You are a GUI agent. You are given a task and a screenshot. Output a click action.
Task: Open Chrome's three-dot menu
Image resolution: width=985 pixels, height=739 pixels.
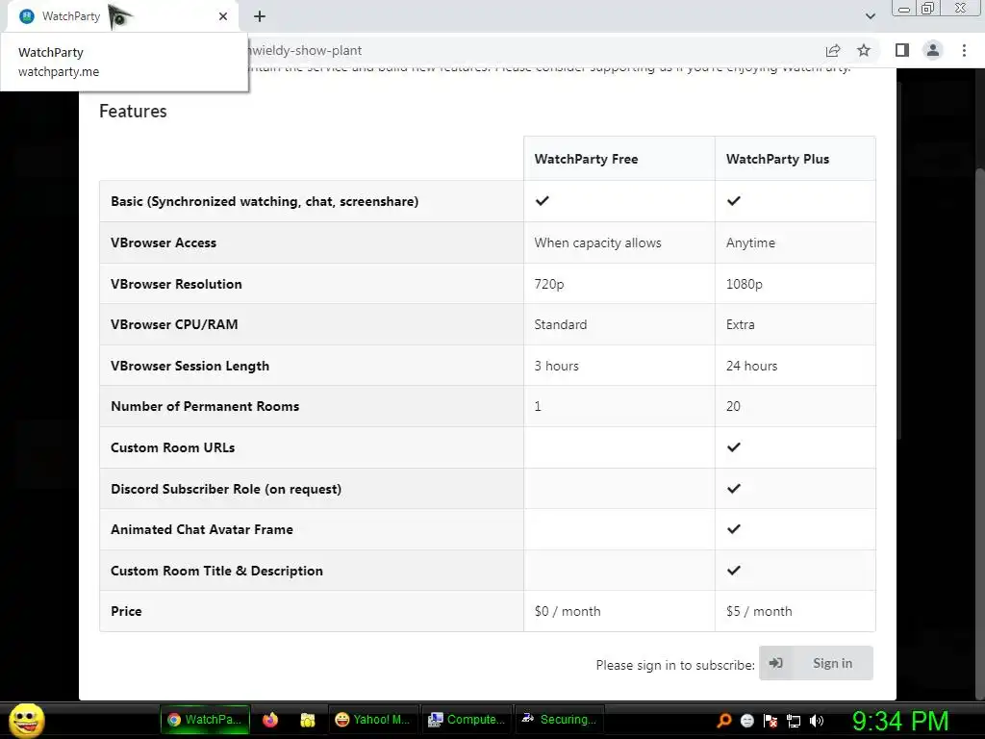(x=964, y=51)
